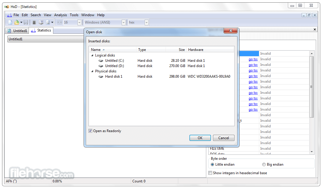Click the Open file folder toolbar icon

coord(16,22)
